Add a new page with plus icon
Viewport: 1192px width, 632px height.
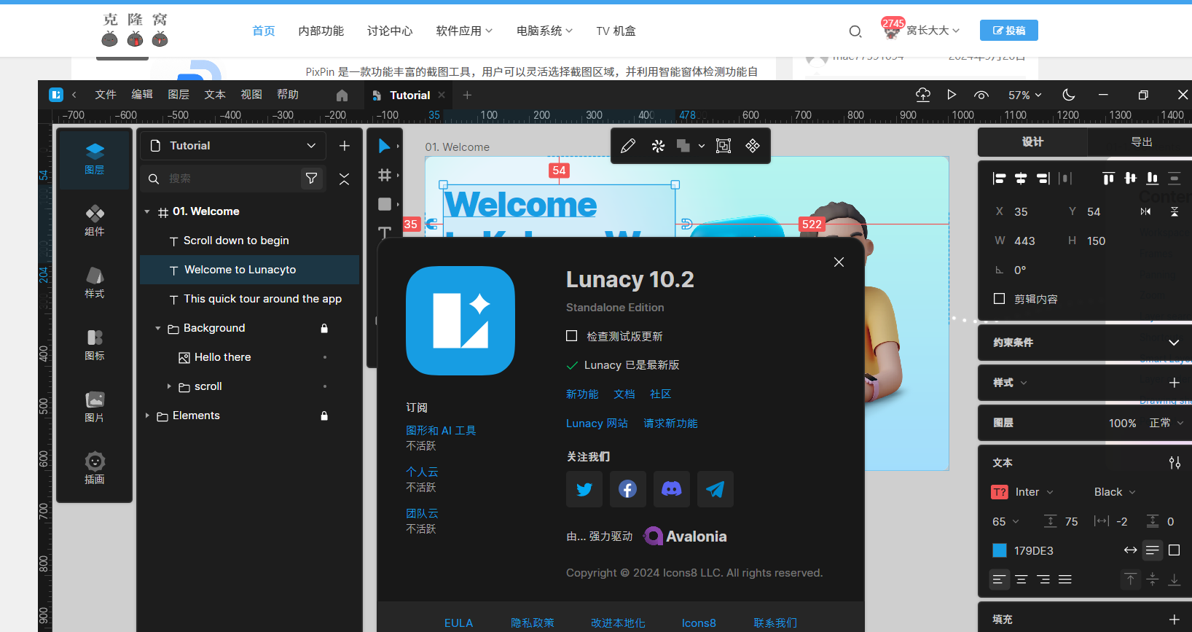click(345, 146)
